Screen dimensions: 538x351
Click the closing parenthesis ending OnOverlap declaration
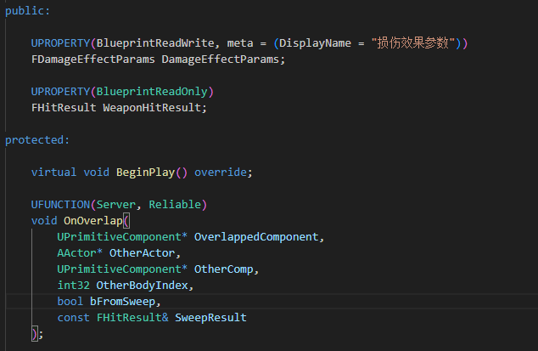[x=34, y=334]
